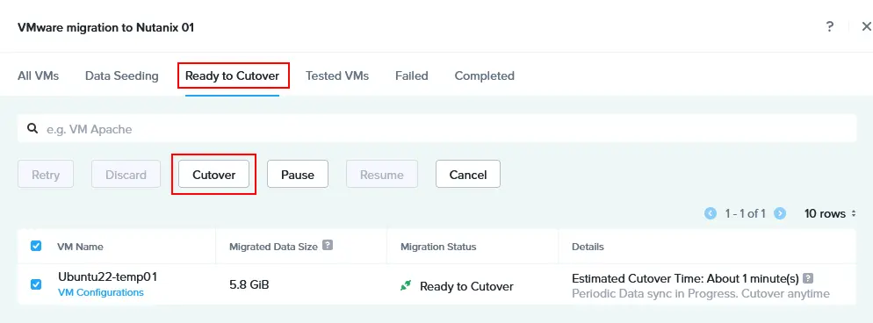Screen dimensions: 873x323
Task: Open the Failed tab
Action: [x=412, y=75]
